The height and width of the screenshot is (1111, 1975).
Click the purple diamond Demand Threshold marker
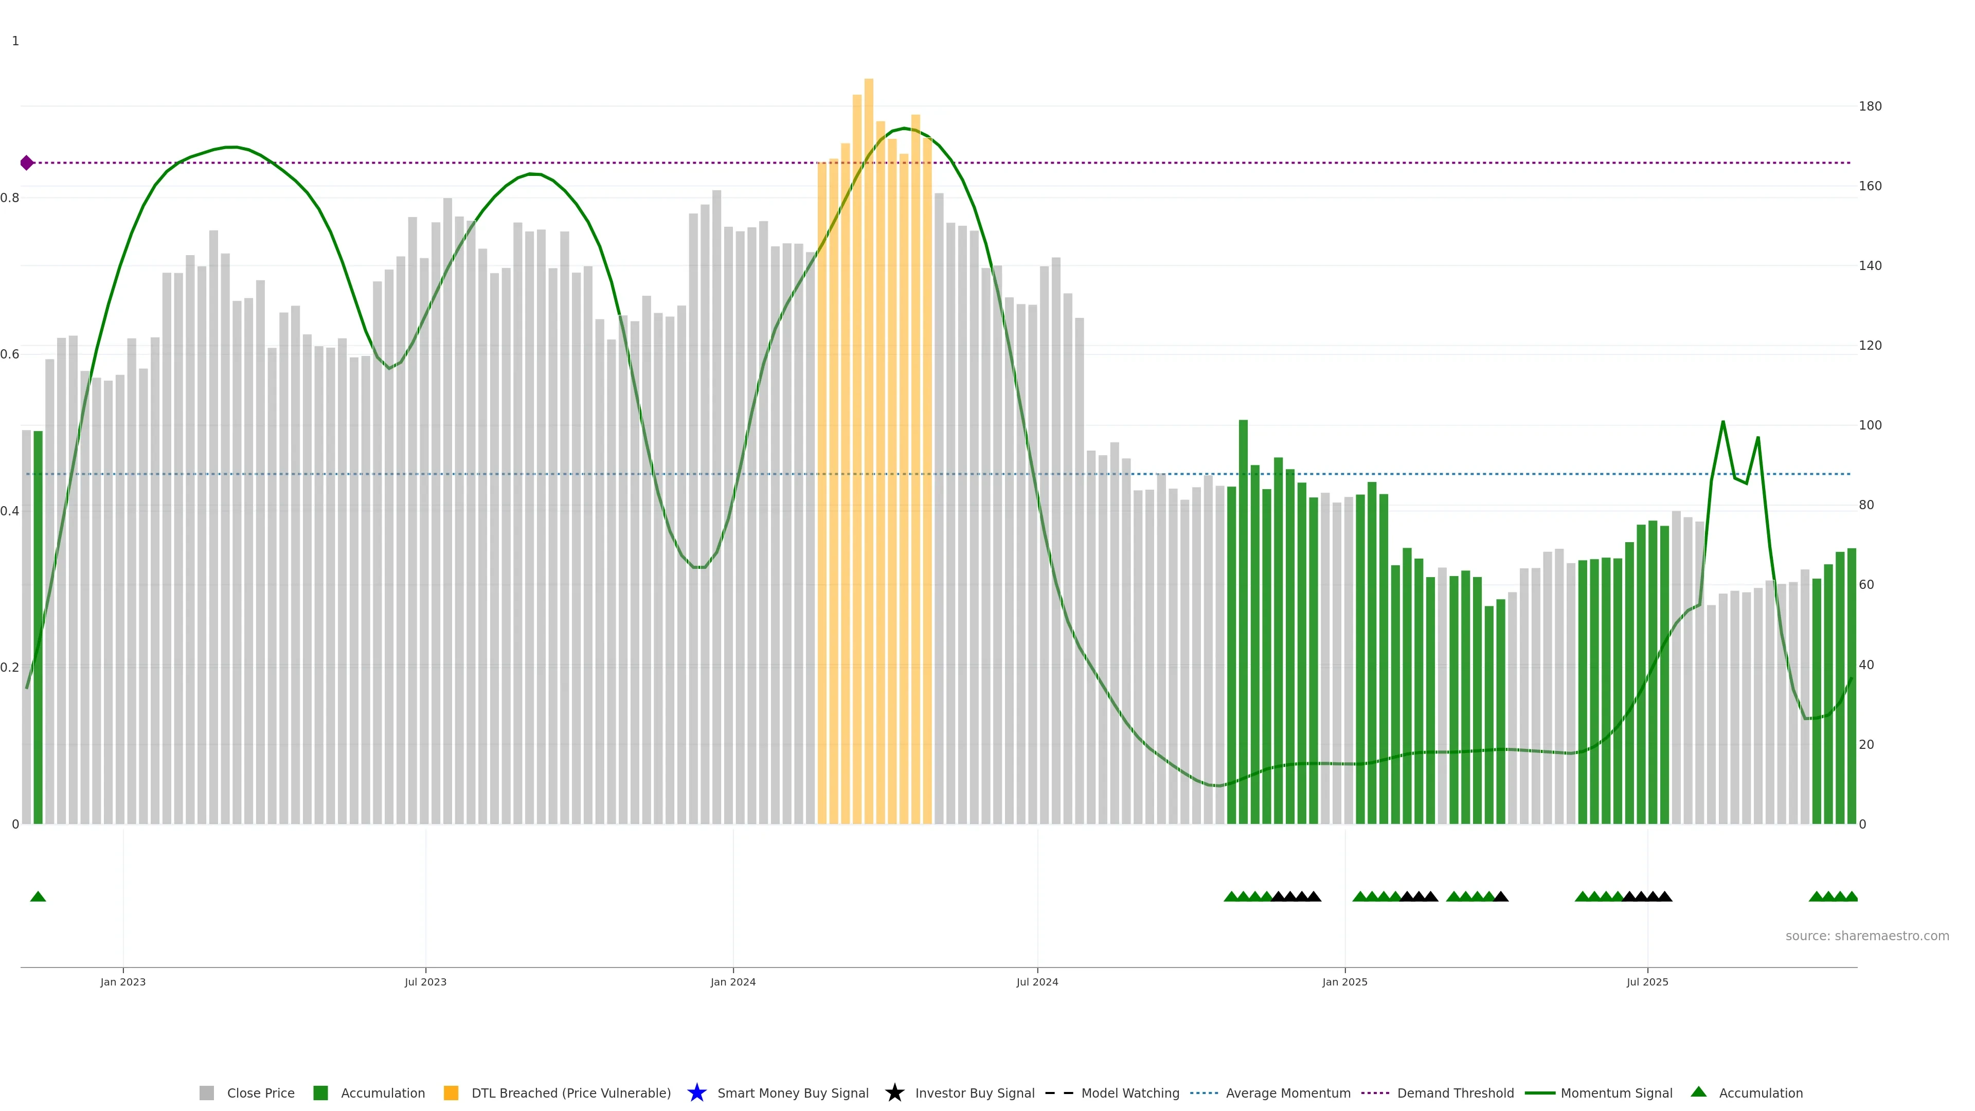pyautogui.click(x=27, y=163)
